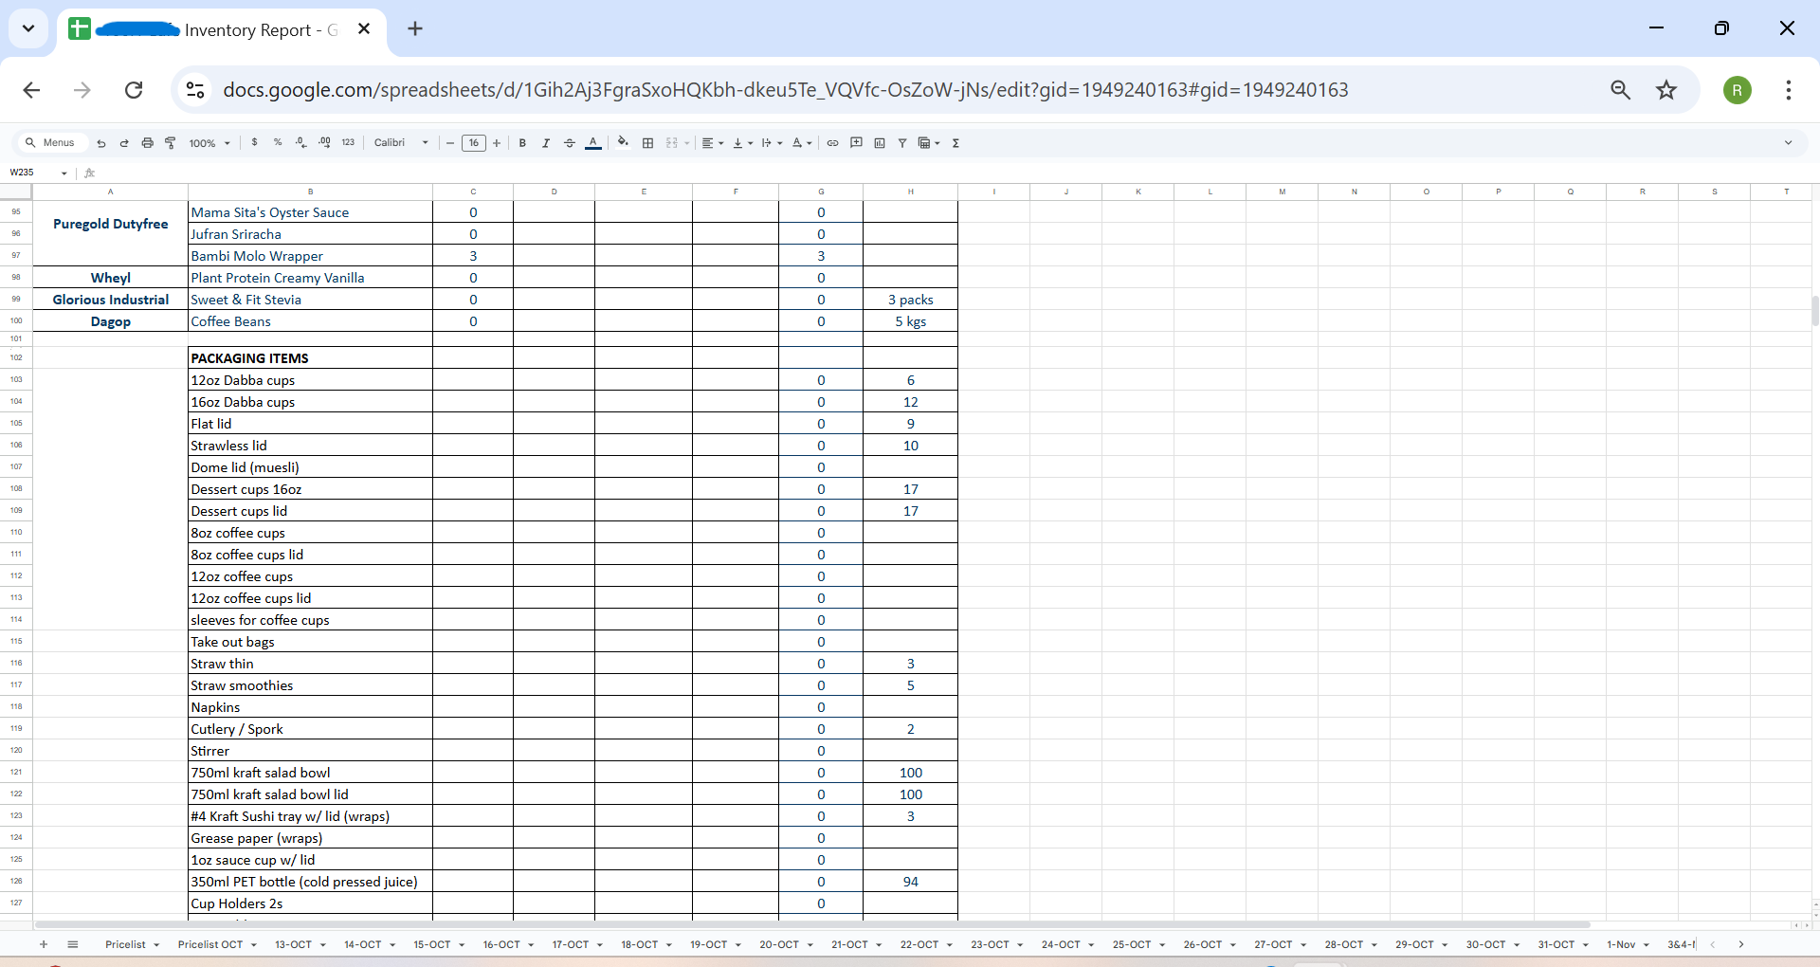The width and height of the screenshot is (1820, 967).
Task: Open the 25-OCT sheet tab
Action: pos(1132,944)
